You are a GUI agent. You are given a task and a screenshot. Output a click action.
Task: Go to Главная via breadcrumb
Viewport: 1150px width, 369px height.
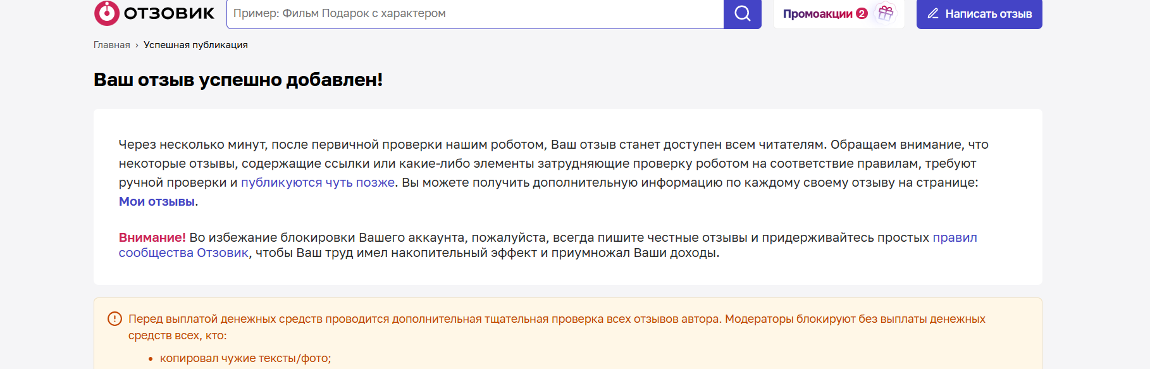coord(112,45)
